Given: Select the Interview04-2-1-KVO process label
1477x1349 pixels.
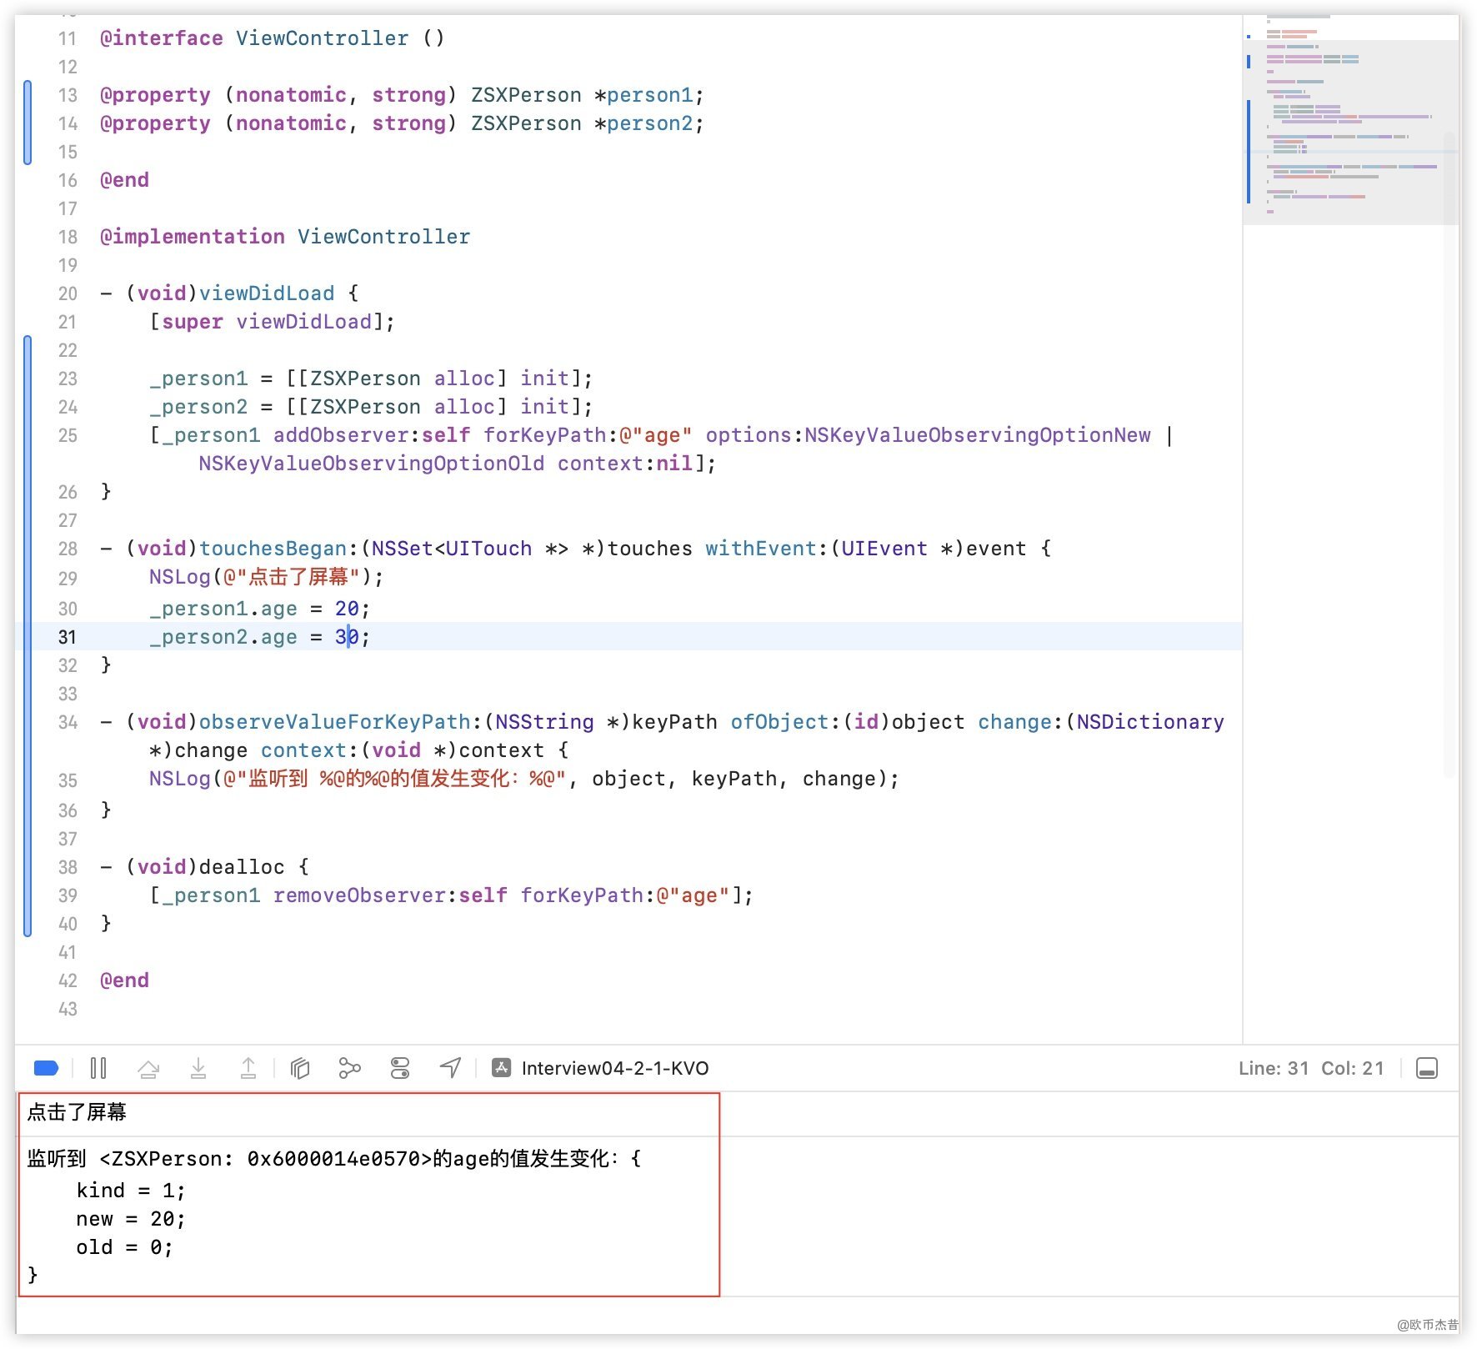Looking at the screenshot, I should tap(615, 1068).
